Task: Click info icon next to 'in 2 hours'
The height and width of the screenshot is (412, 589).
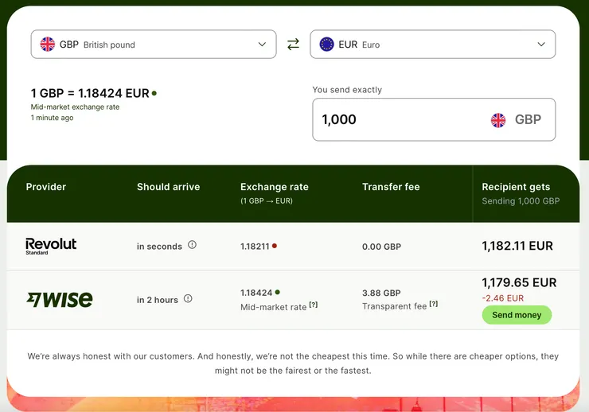Action: (188, 299)
